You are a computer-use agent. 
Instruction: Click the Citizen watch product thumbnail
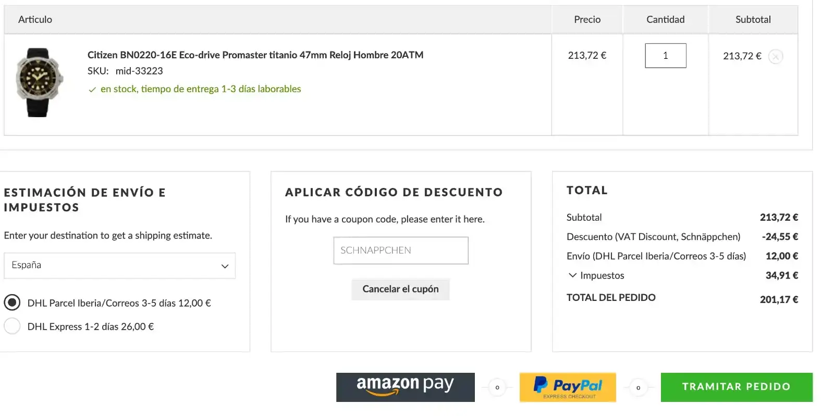(39, 82)
